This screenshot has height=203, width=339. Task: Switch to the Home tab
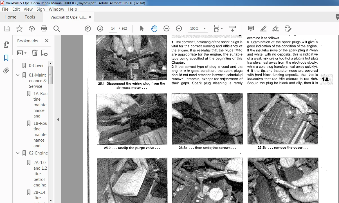coord(10,17)
